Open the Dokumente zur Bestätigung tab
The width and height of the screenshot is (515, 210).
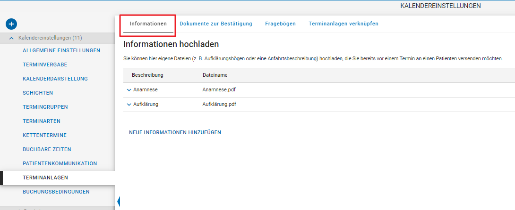click(216, 24)
